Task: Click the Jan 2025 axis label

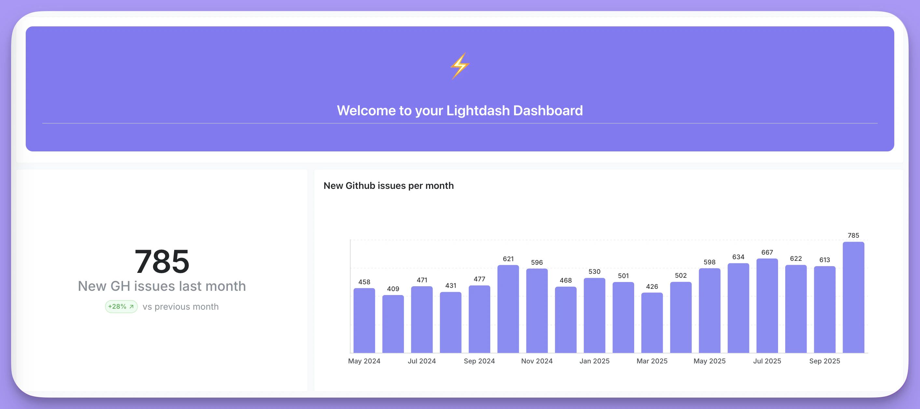Action: (594, 361)
